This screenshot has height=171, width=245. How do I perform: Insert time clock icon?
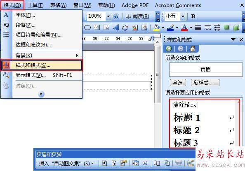point(145,163)
